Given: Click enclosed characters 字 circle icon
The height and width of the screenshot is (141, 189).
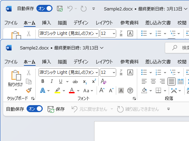Looking at the screenshot, I should point(130,91).
